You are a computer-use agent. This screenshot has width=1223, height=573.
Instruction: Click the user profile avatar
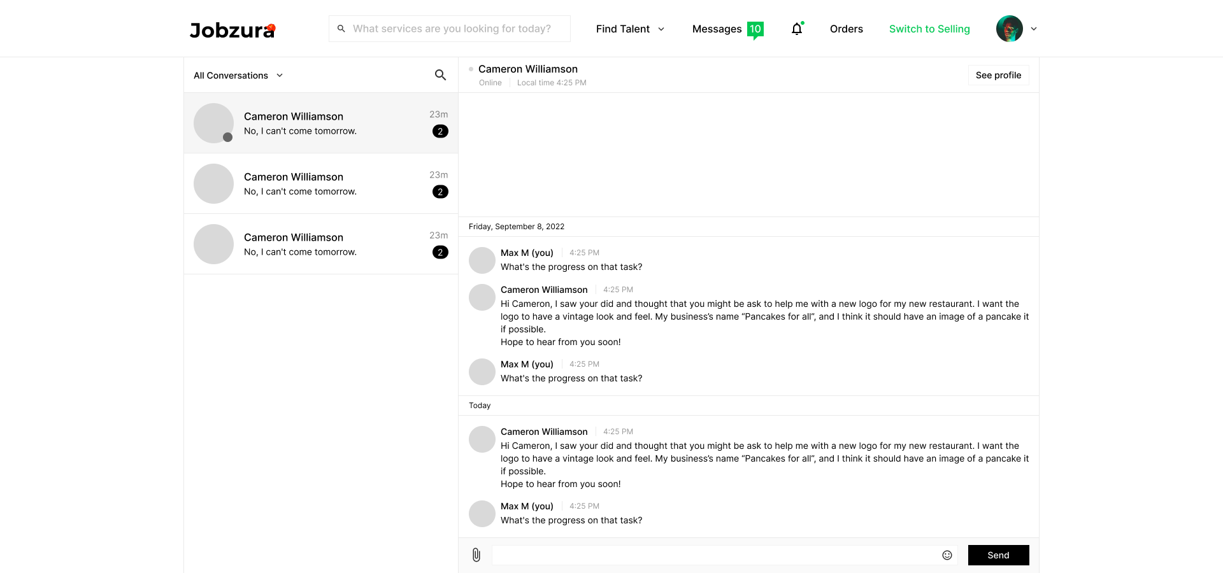1009,29
